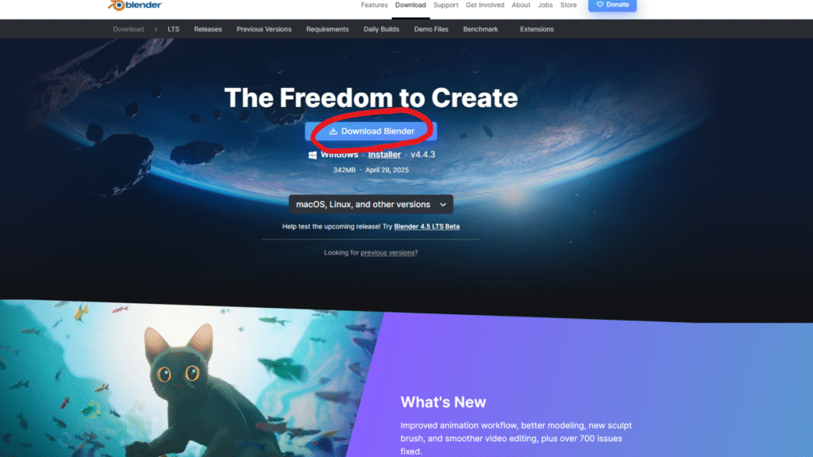Open the Releases tab
This screenshot has width=813, height=457.
208,29
